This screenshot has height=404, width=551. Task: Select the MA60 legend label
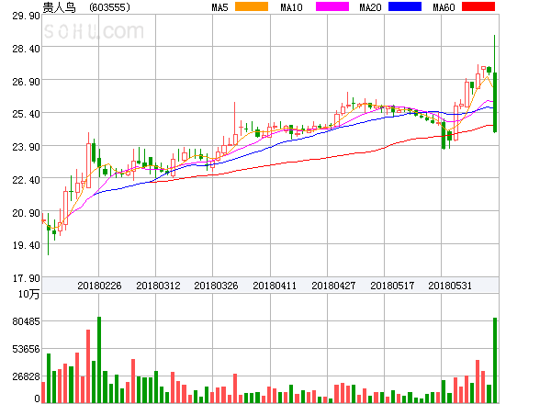(444, 7)
